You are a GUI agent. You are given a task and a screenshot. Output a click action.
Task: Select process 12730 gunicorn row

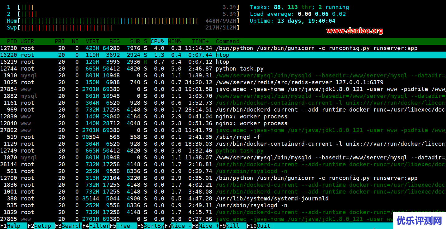[x=223, y=48]
